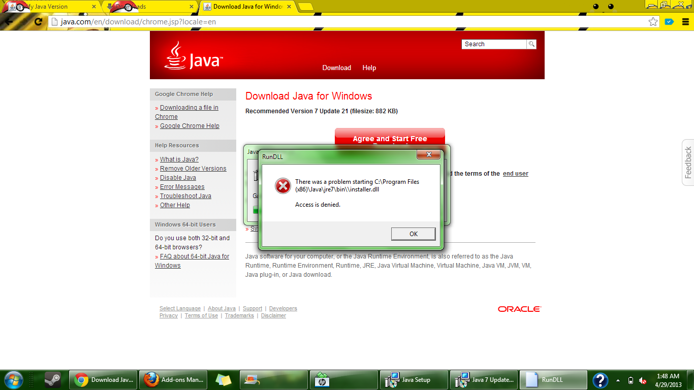Viewport: 694px width, 390px height.
Task: Click the battery tray icon
Action: pos(630,380)
